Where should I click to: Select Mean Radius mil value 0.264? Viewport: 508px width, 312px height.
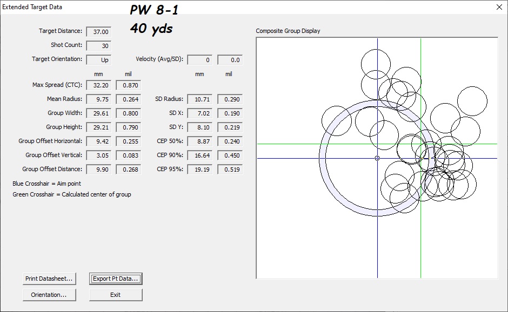pyautogui.click(x=129, y=99)
